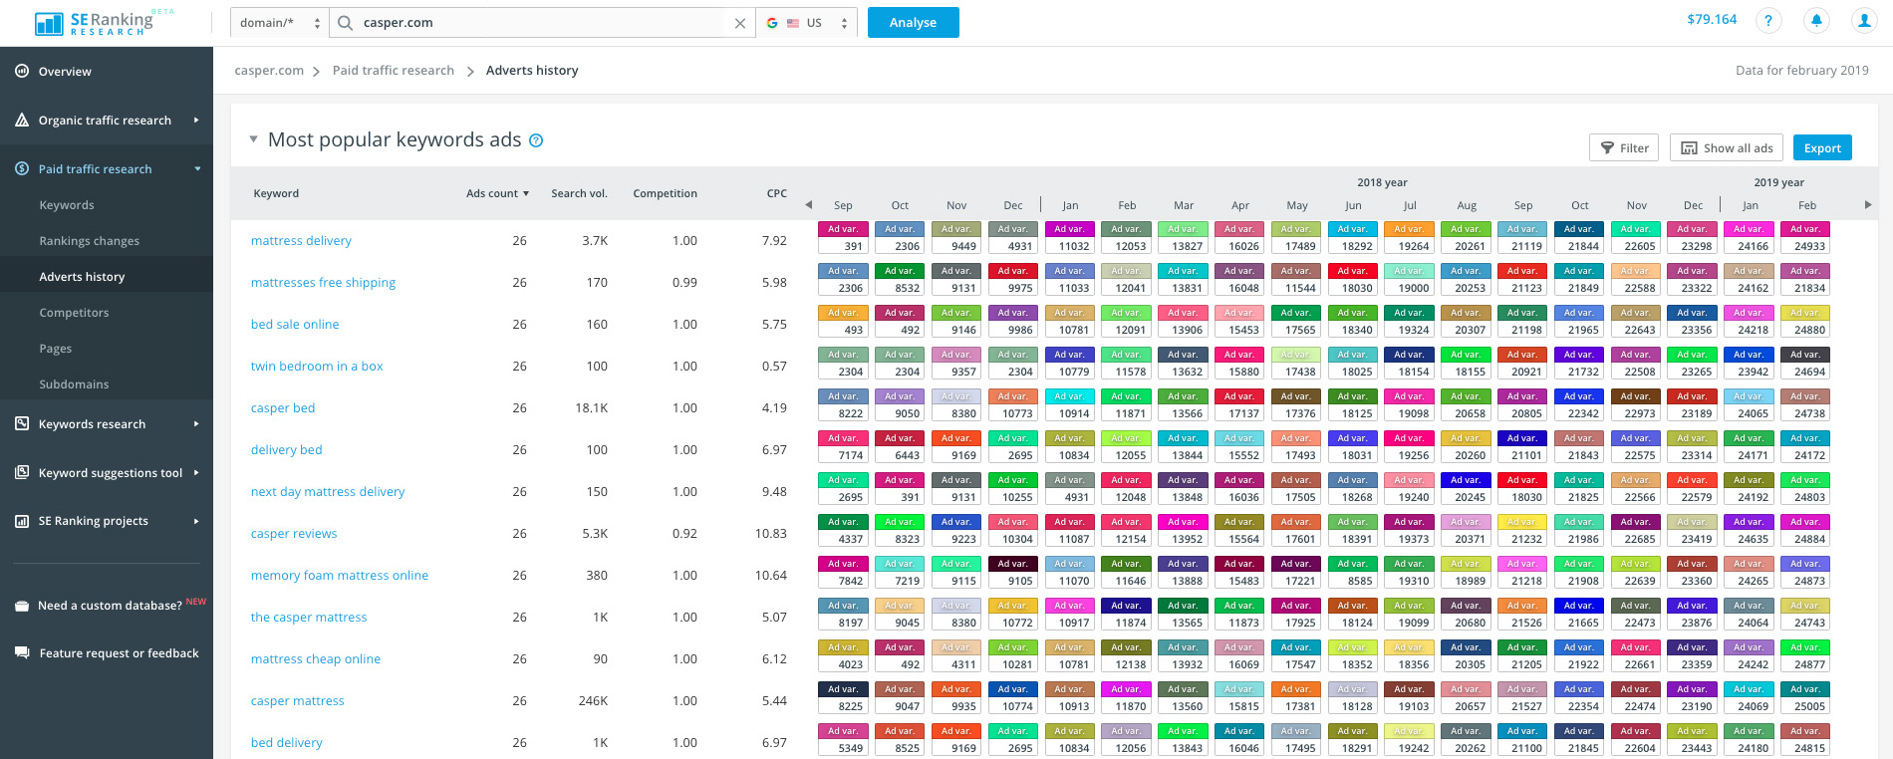Click the casper.com search input field
Viewport: 1893px width, 759px height.
pos(543,23)
